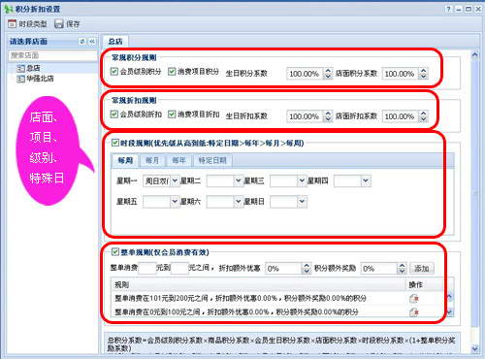Screen dimensions: 485x359
Task: Click the 店面积分系数 value field
Action: point(400,74)
